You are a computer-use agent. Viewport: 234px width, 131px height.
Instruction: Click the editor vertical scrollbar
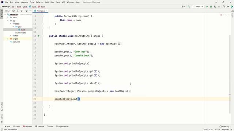[x=230, y=74]
